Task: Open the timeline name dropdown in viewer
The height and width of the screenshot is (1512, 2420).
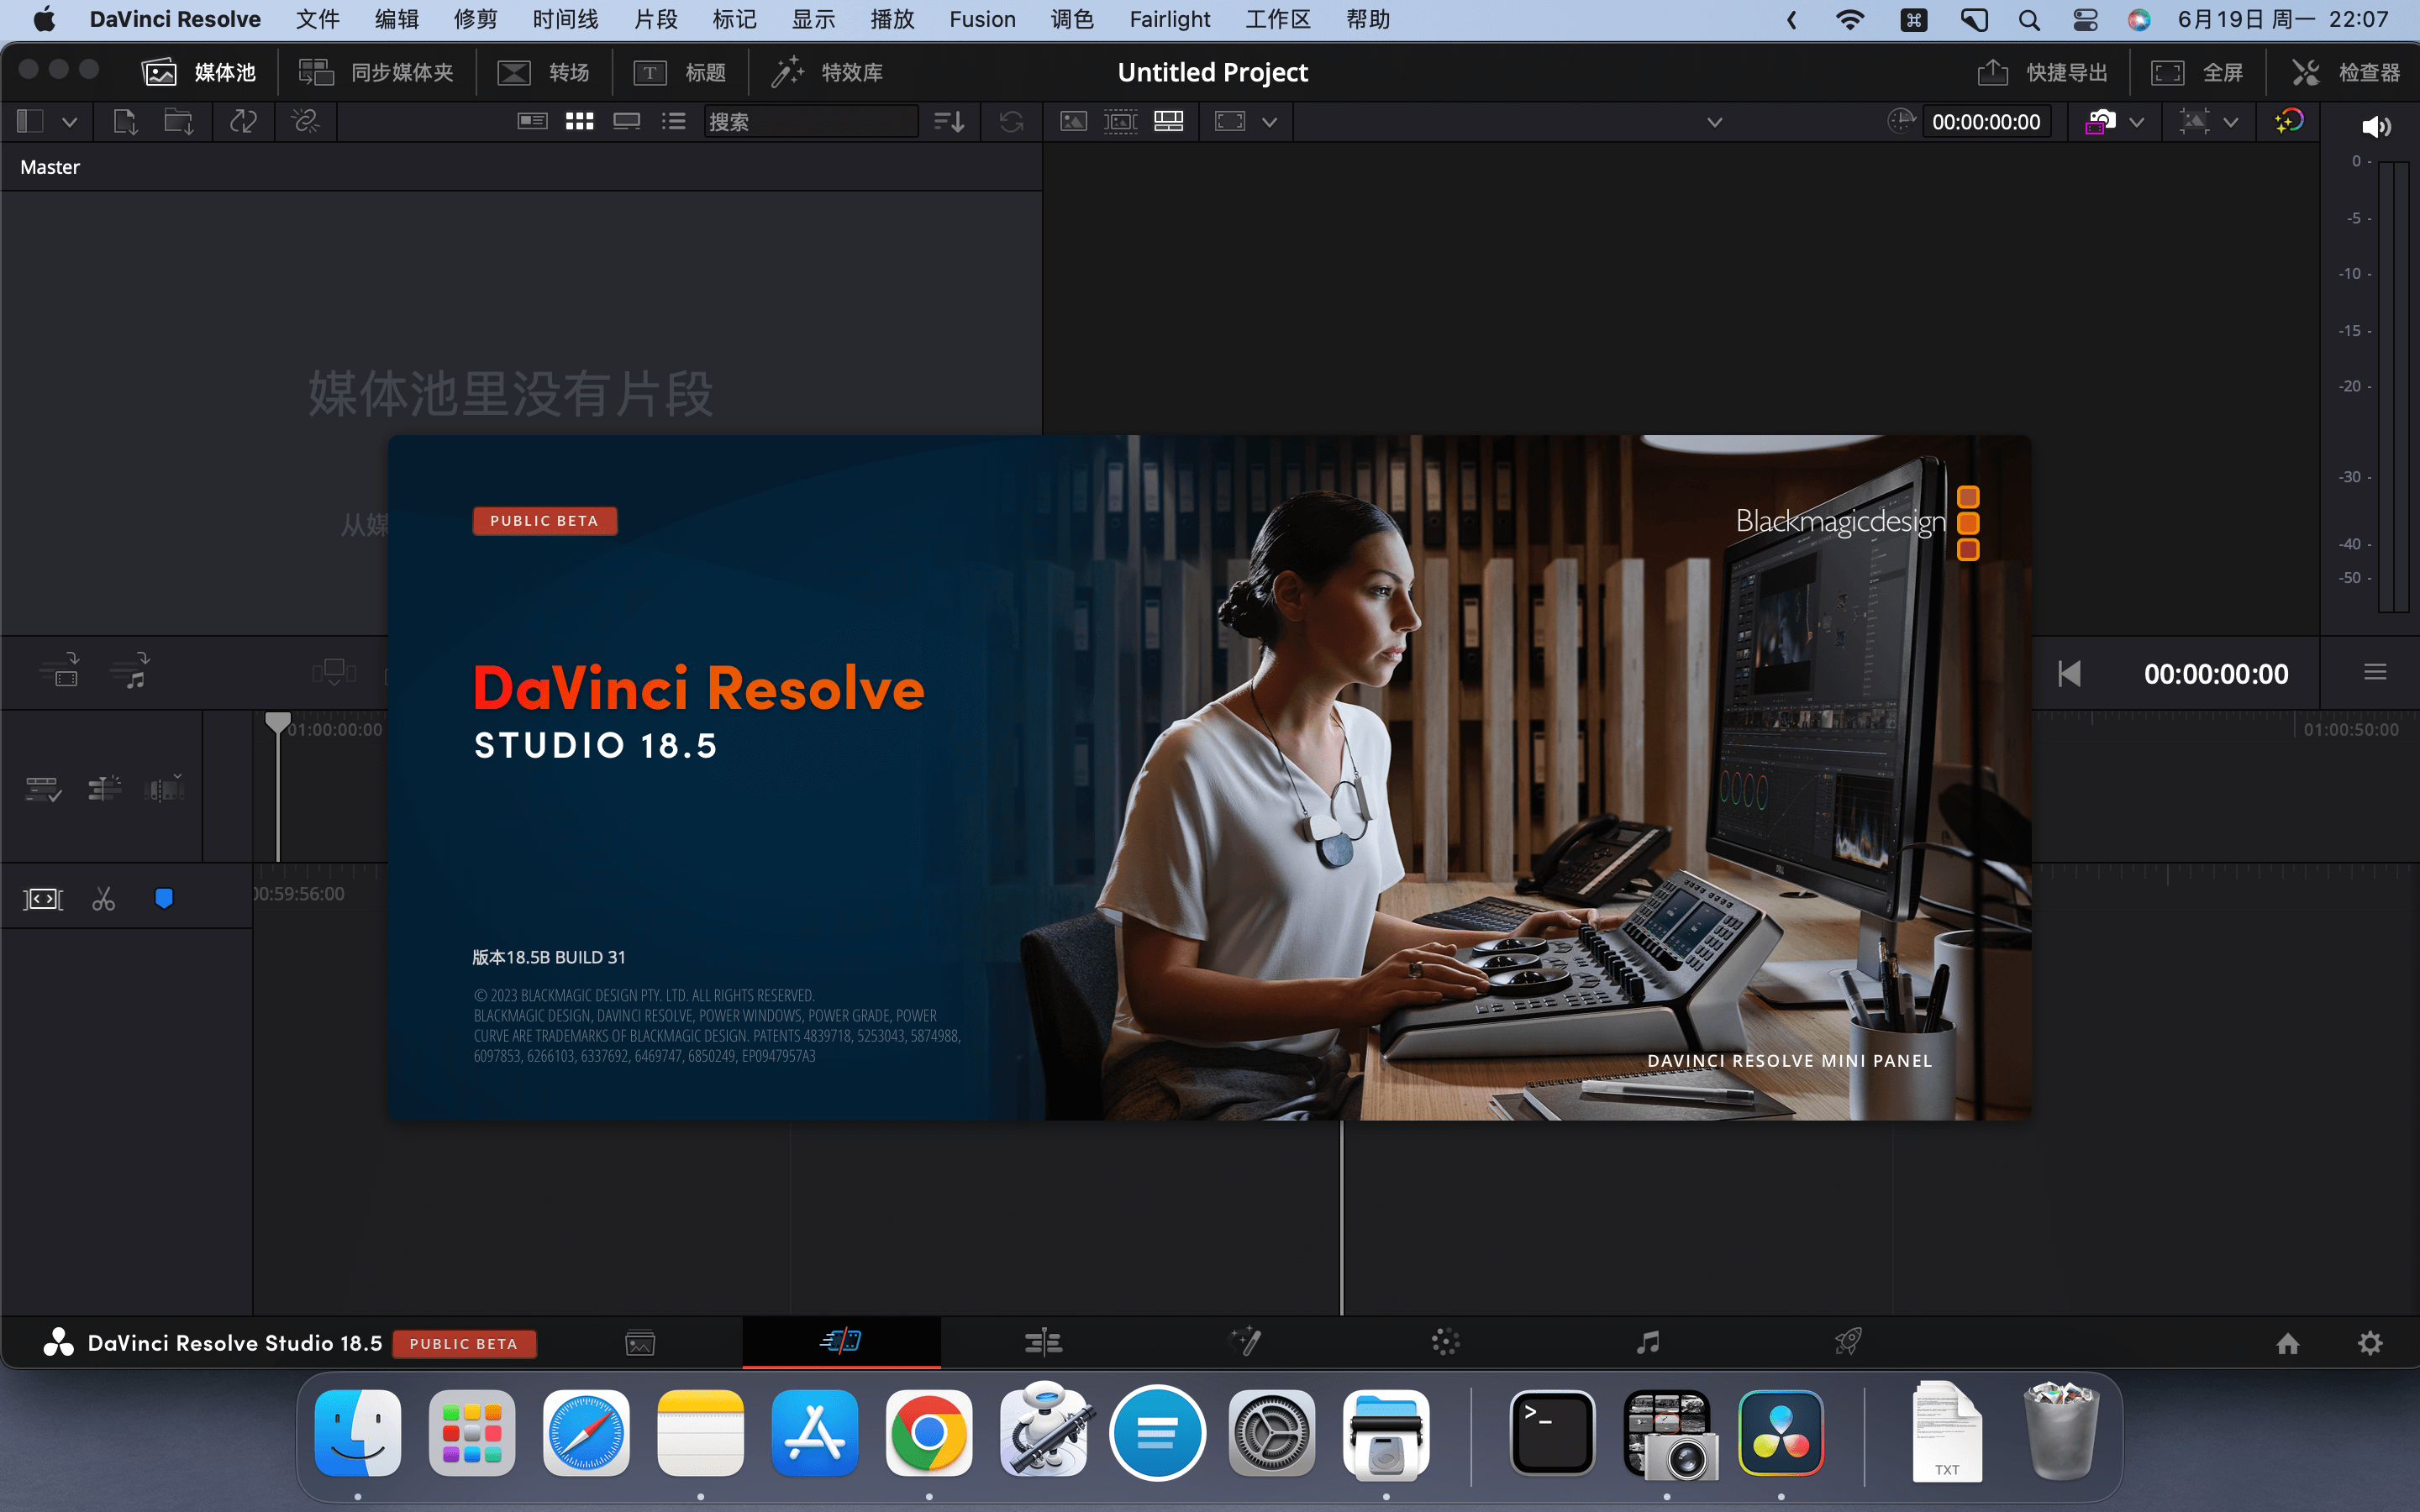Action: 1714,122
